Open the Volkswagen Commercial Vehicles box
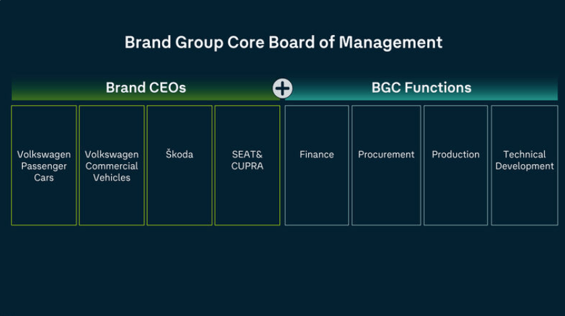565x316 pixels. [x=112, y=165]
